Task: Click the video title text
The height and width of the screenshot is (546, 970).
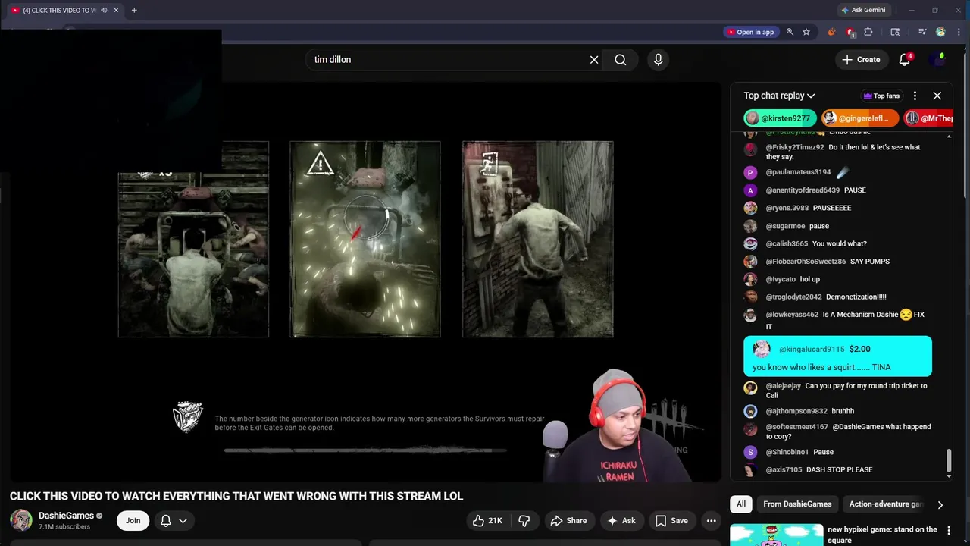Action: point(236,496)
